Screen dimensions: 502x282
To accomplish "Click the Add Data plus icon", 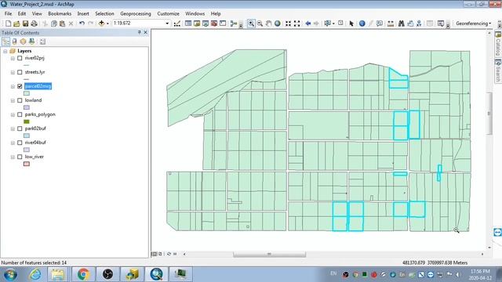I will coord(101,23).
